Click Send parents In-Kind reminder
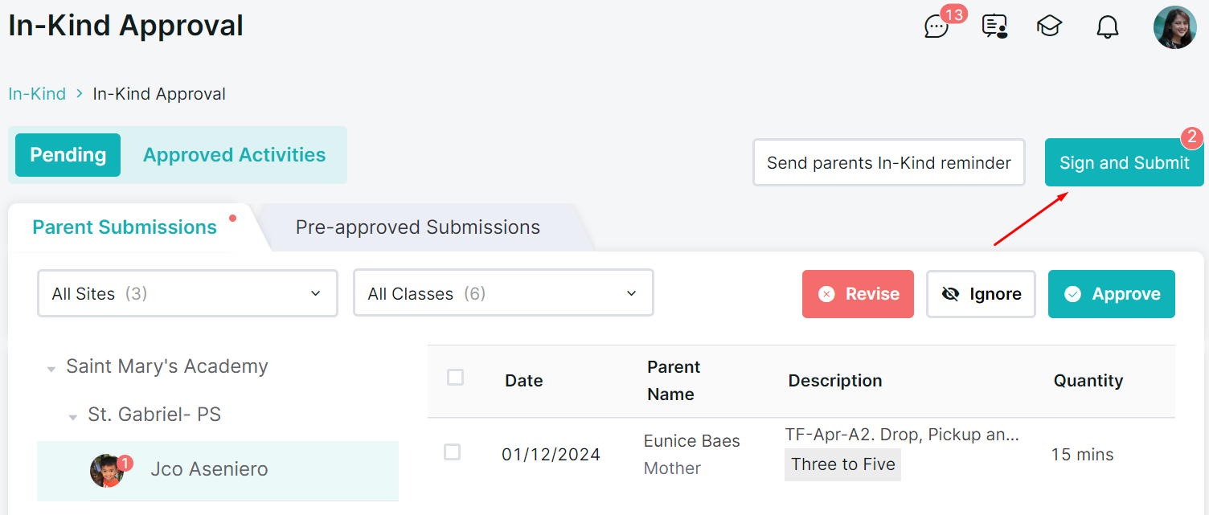Image resolution: width=1209 pixels, height=515 pixels. [x=888, y=163]
